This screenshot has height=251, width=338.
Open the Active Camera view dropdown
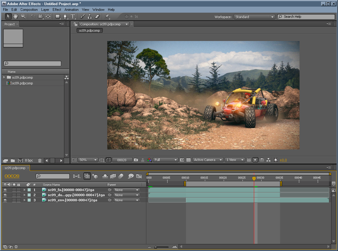coord(208,160)
